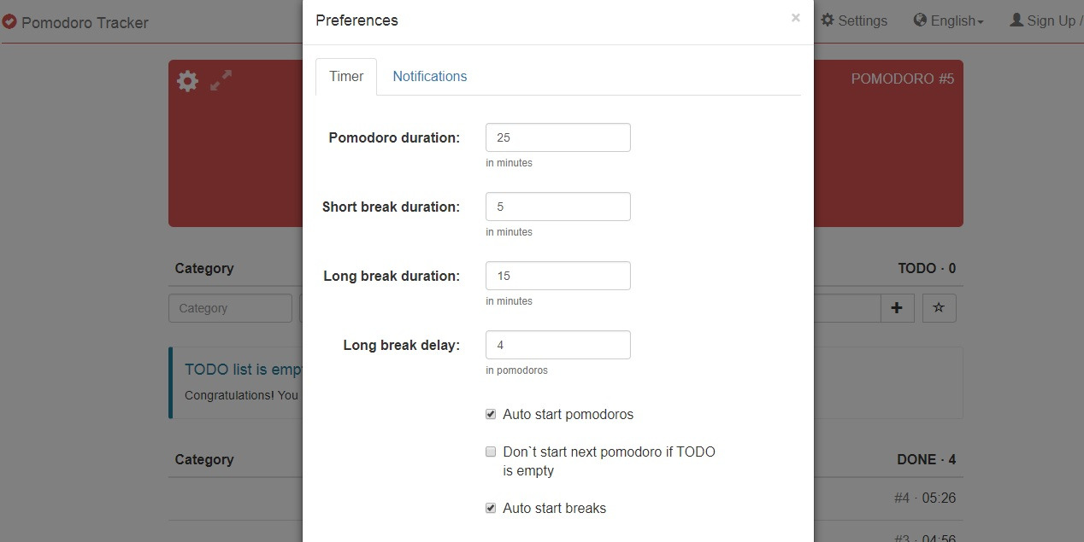Click the Long break duration field
This screenshot has width=1084, height=542.
click(x=557, y=276)
